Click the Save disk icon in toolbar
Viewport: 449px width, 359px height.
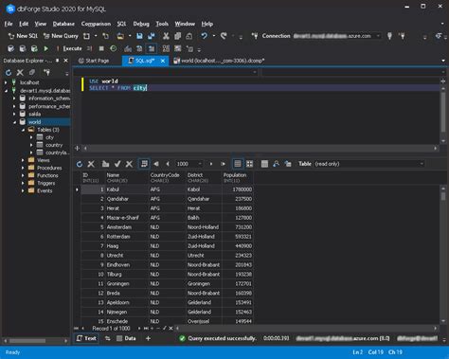tap(139, 36)
